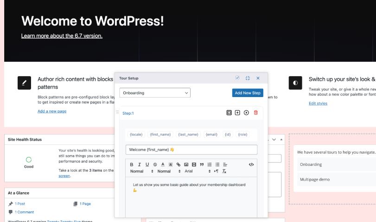Viewport: 376px width, 222px height.
Task: Click the add step plus icon in Step 1
Action: click(x=237, y=113)
